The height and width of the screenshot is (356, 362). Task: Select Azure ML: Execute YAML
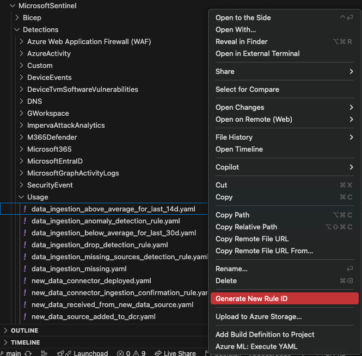tap(284, 347)
